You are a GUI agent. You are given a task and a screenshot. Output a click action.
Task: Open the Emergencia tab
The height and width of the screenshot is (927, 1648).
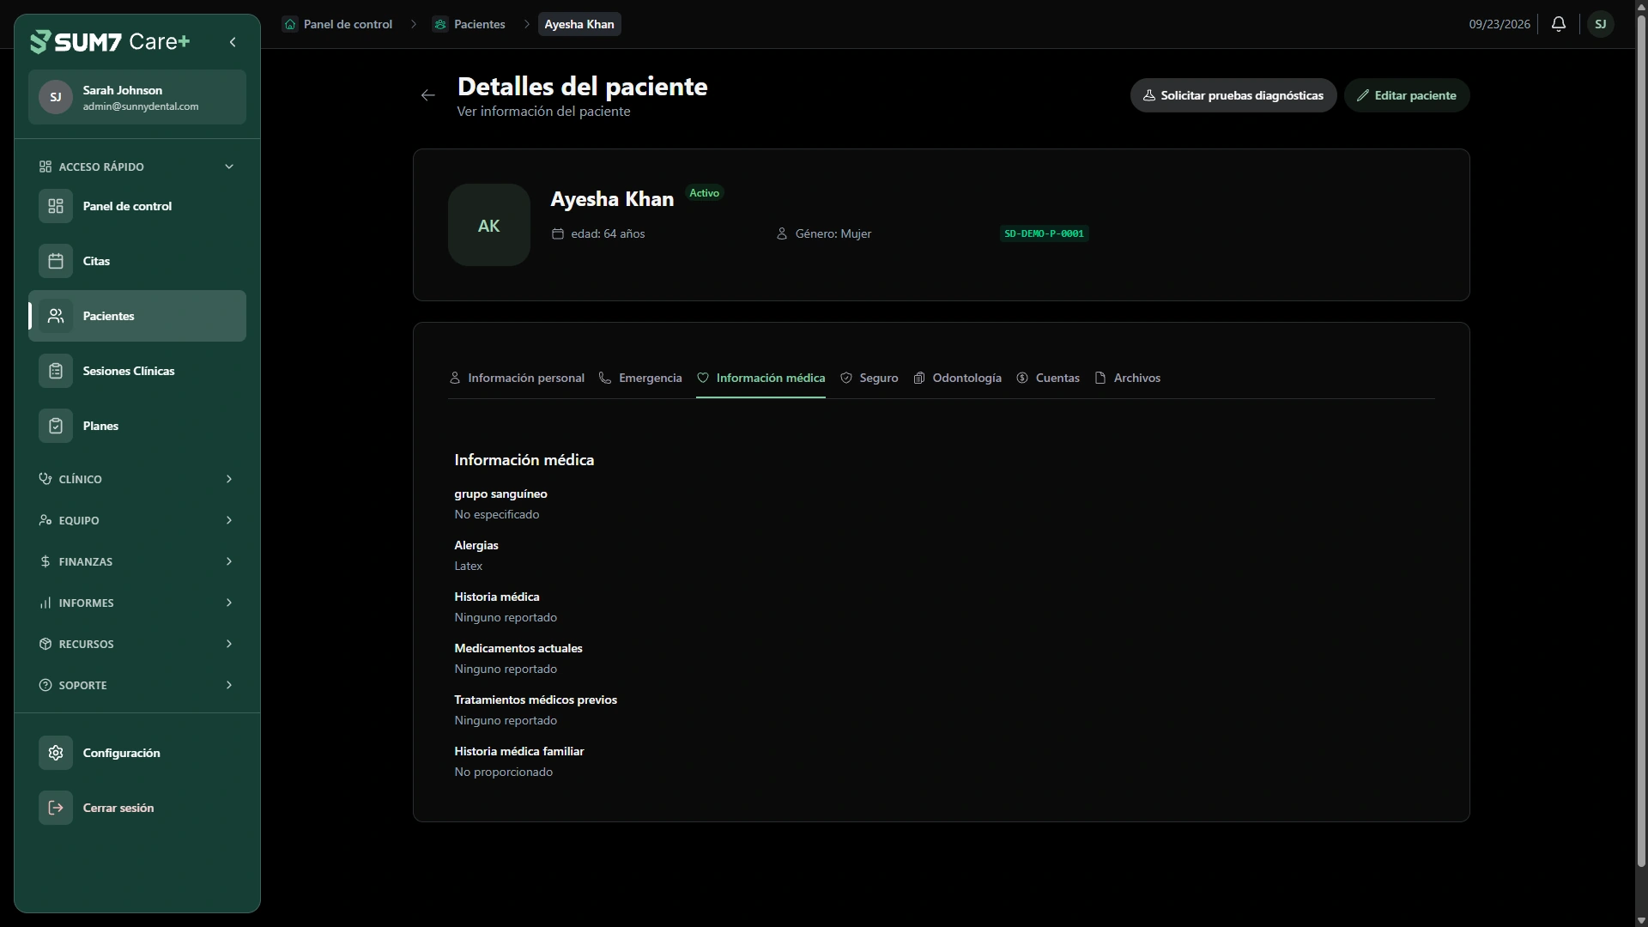[x=640, y=378]
